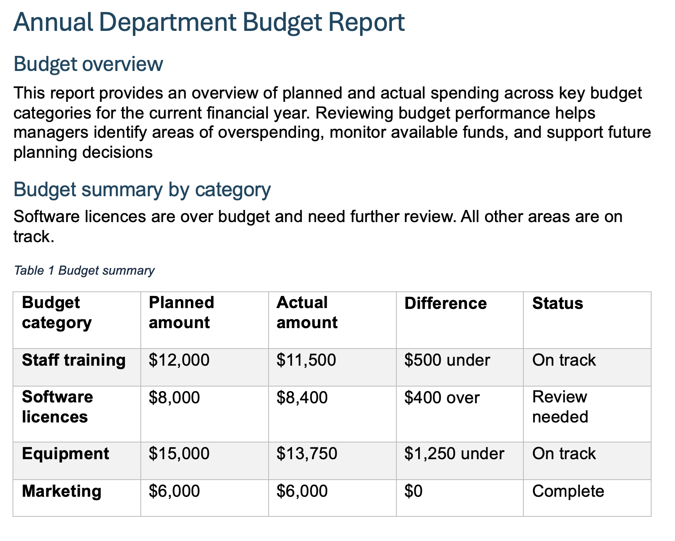Image resolution: width=675 pixels, height=541 pixels.
Task: Click the "Status" column header
Action: [x=587, y=320]
